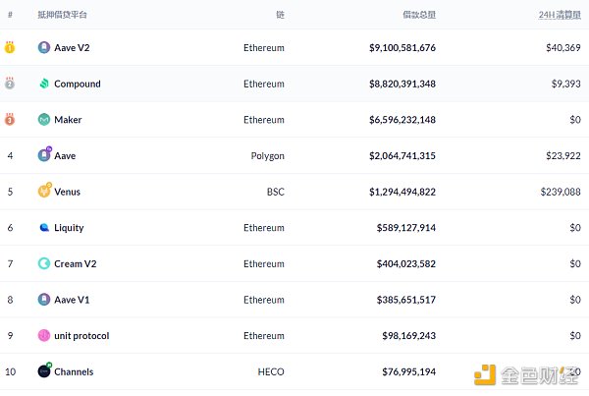The width and height of the screenshot is (589, 396).
Task: Click the gold first-place medal icon
Action: tap(10, 47)
